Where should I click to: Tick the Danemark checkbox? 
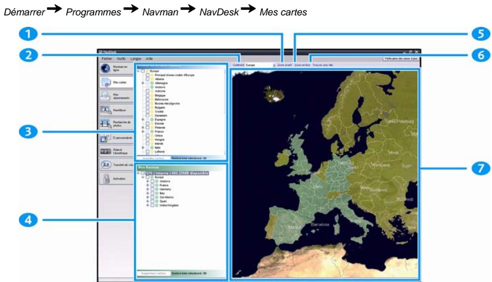[x=148, y=115]
